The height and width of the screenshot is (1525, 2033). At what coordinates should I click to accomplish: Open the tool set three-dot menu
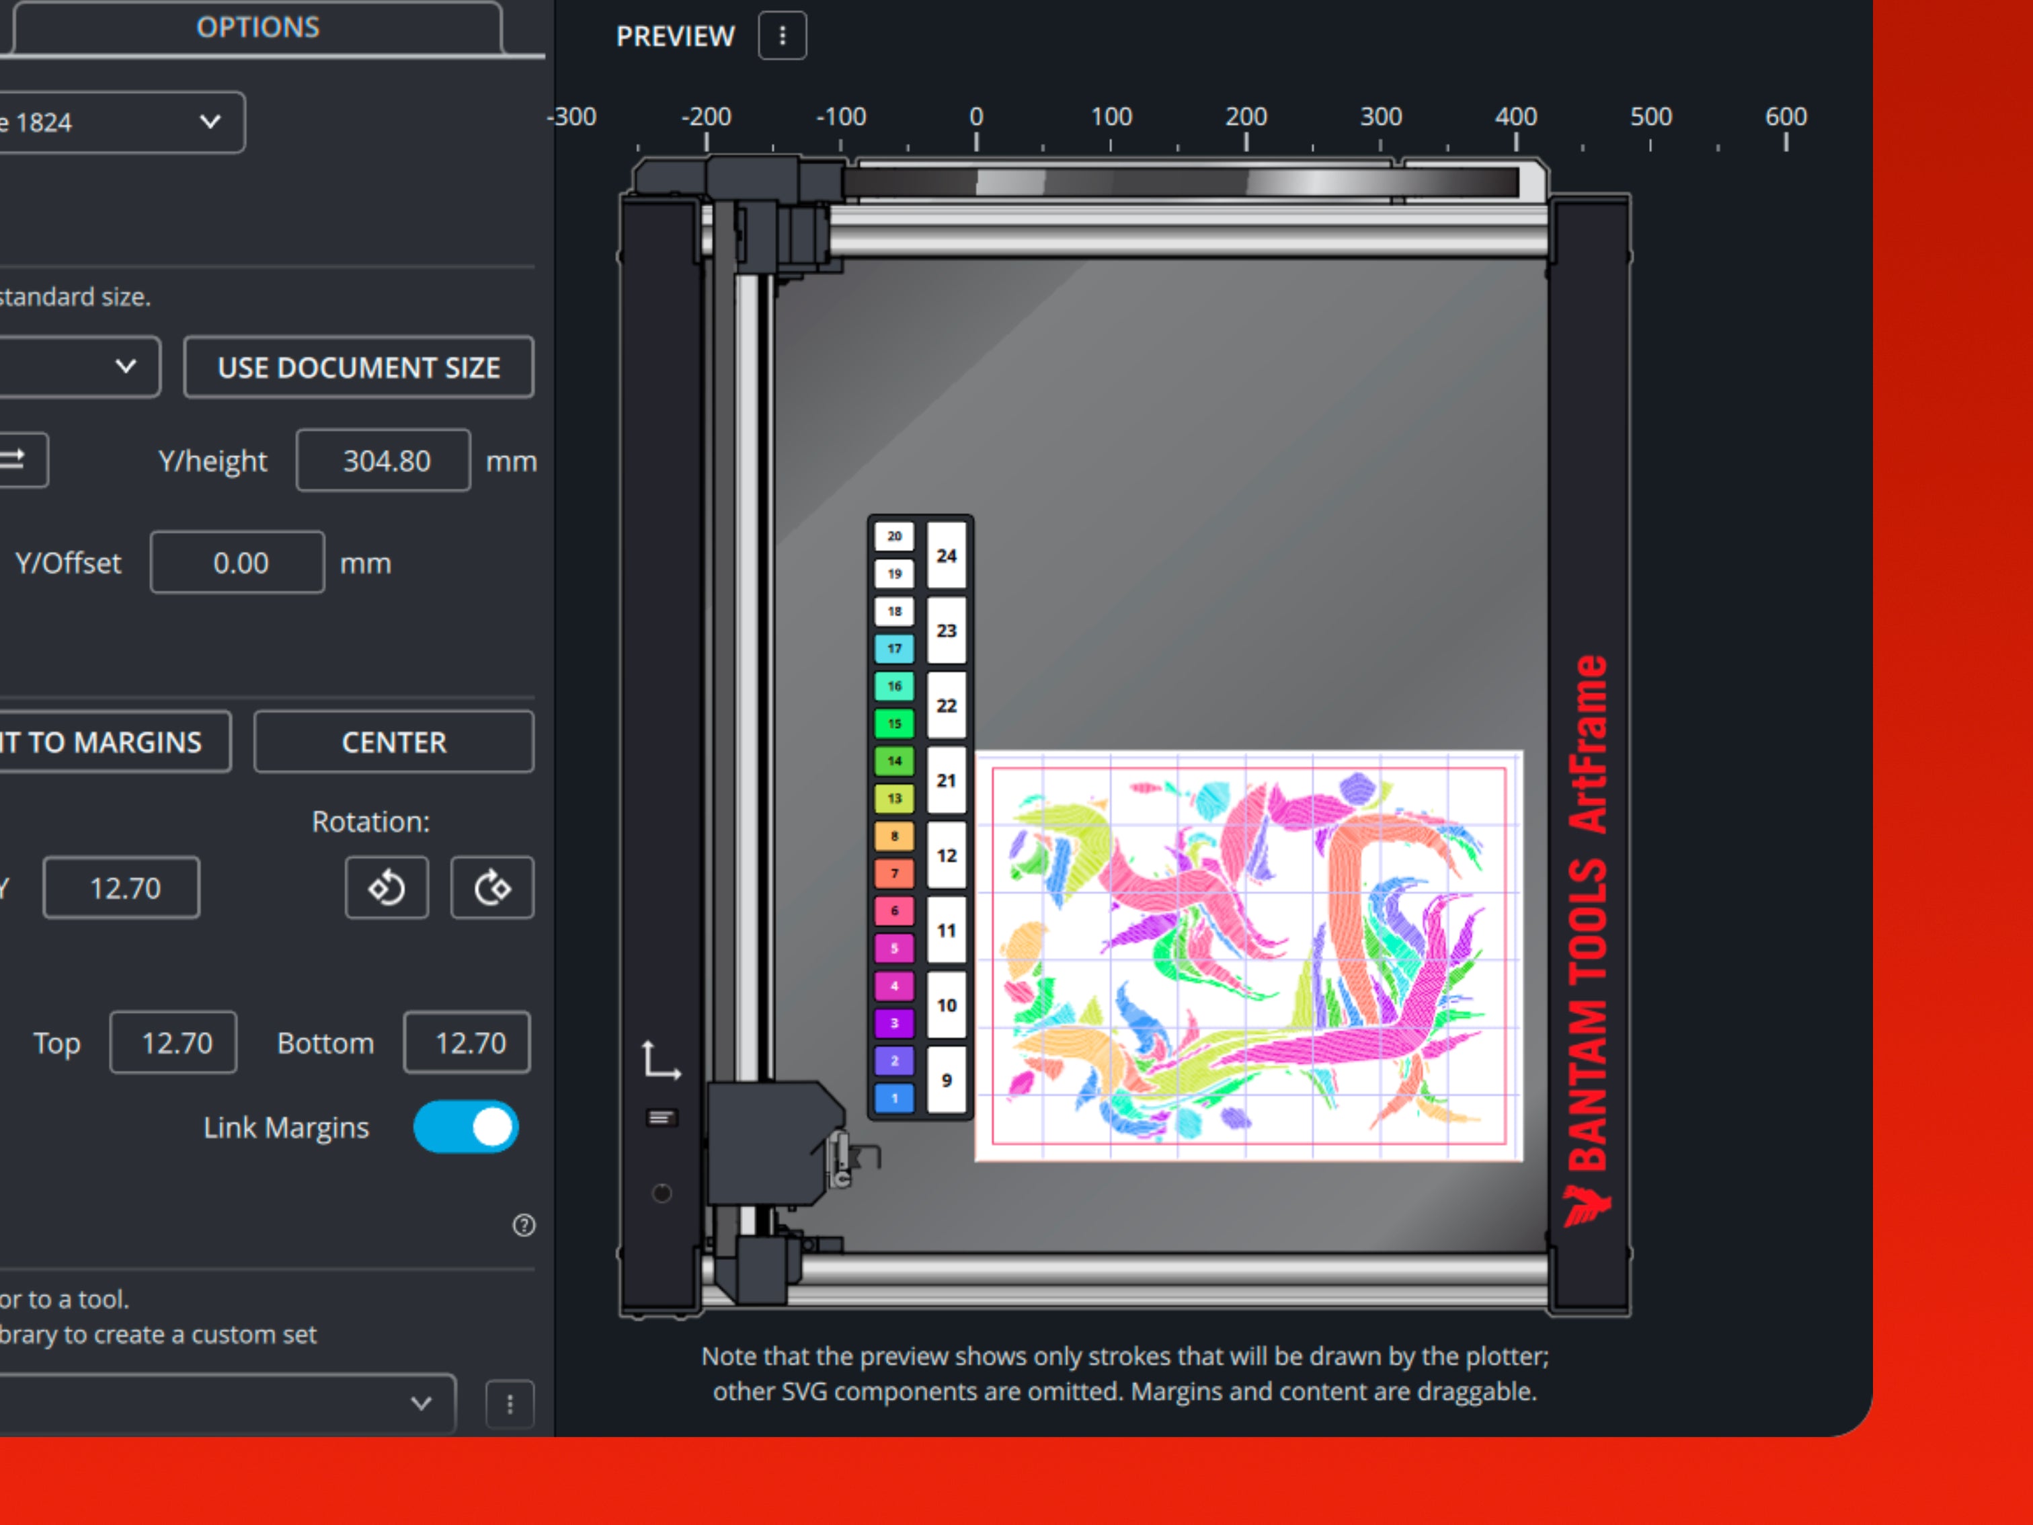[510, 1404]
